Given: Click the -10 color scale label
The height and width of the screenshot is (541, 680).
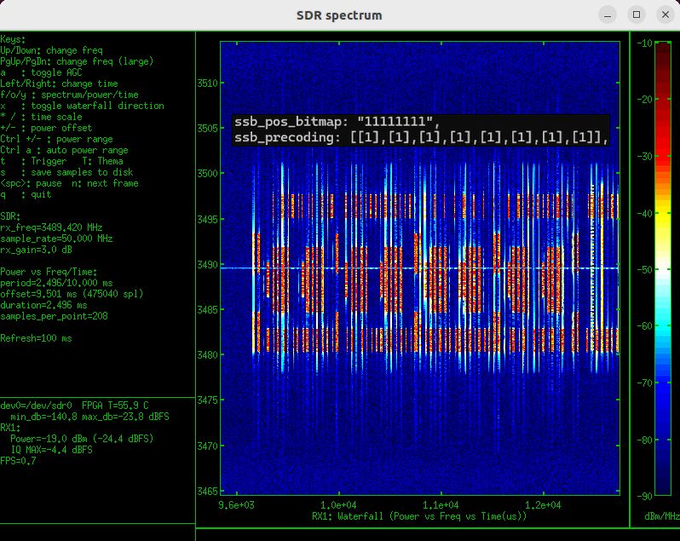Looking at the screenshot, I should (x=644, y=43).
